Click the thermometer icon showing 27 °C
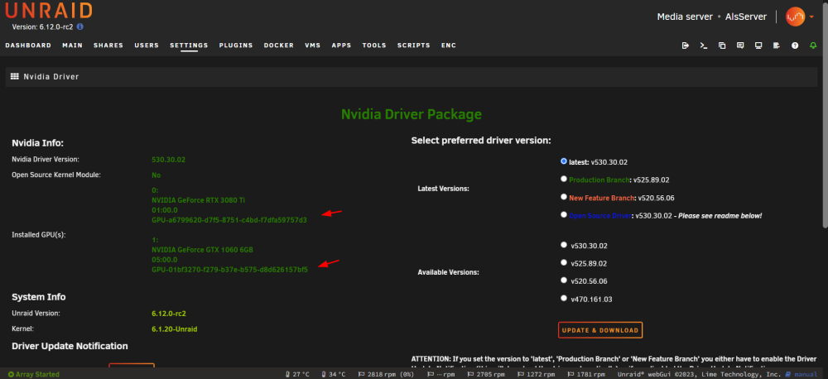Screen dimensions: 828x379 click(288, 374)
